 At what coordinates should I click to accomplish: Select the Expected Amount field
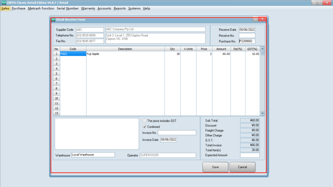pyautogui.click(x=250, y=156)
